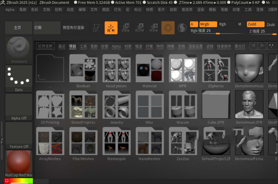Open the Alpha menu
This screenshot has height=184, width=278.
10,9
